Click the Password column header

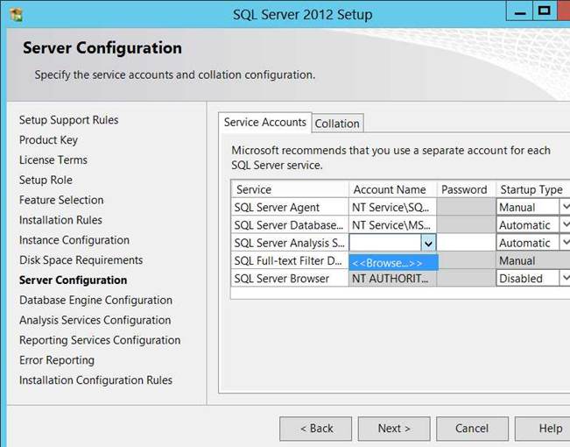(466, 189)
